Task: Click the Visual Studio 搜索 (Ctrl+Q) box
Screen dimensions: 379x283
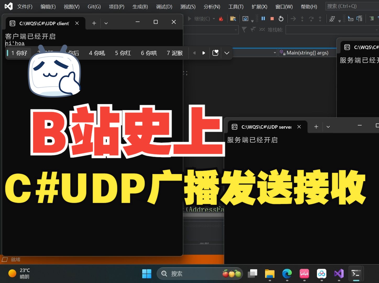Action: (352, 6)
